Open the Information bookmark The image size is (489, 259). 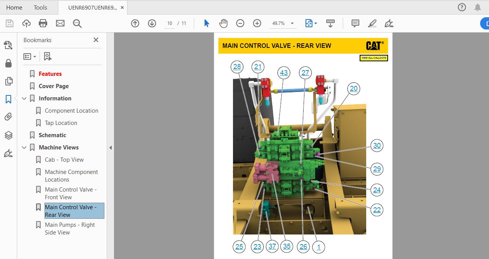click(x=55, y=98)
